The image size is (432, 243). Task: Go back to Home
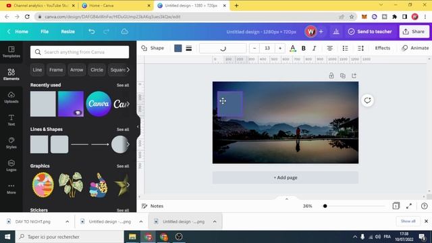pos(18,32)
